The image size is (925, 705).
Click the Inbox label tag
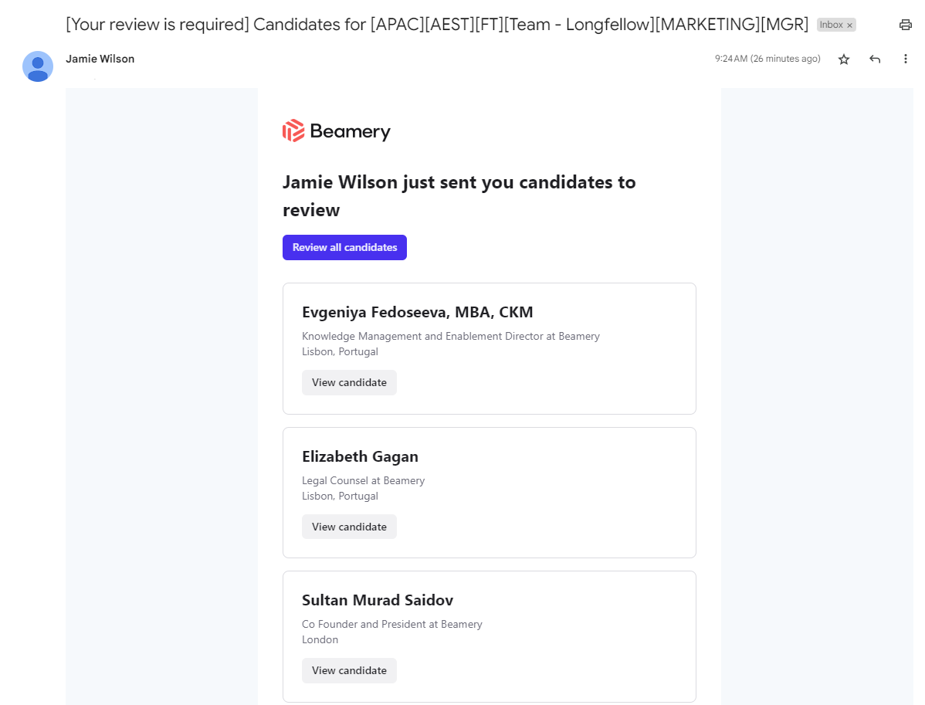(x=832, y=25)
